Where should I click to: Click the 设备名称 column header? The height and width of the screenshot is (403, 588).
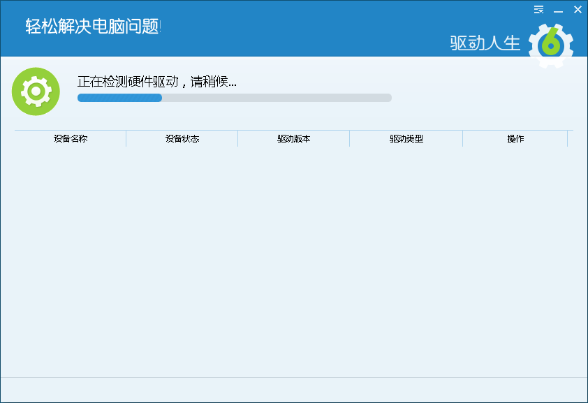pyautogui.click(x=71, y=139)
